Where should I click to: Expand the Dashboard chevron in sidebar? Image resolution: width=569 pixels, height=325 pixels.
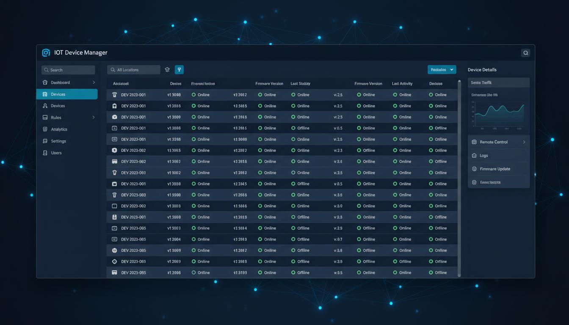(x=94, y=83)
